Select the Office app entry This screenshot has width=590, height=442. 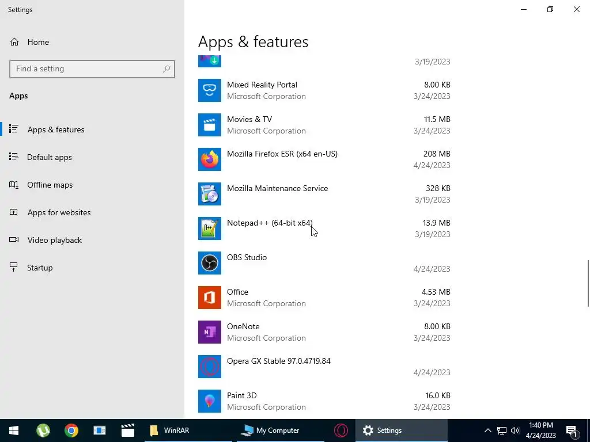pyautogui.click(x=324, y=298)
